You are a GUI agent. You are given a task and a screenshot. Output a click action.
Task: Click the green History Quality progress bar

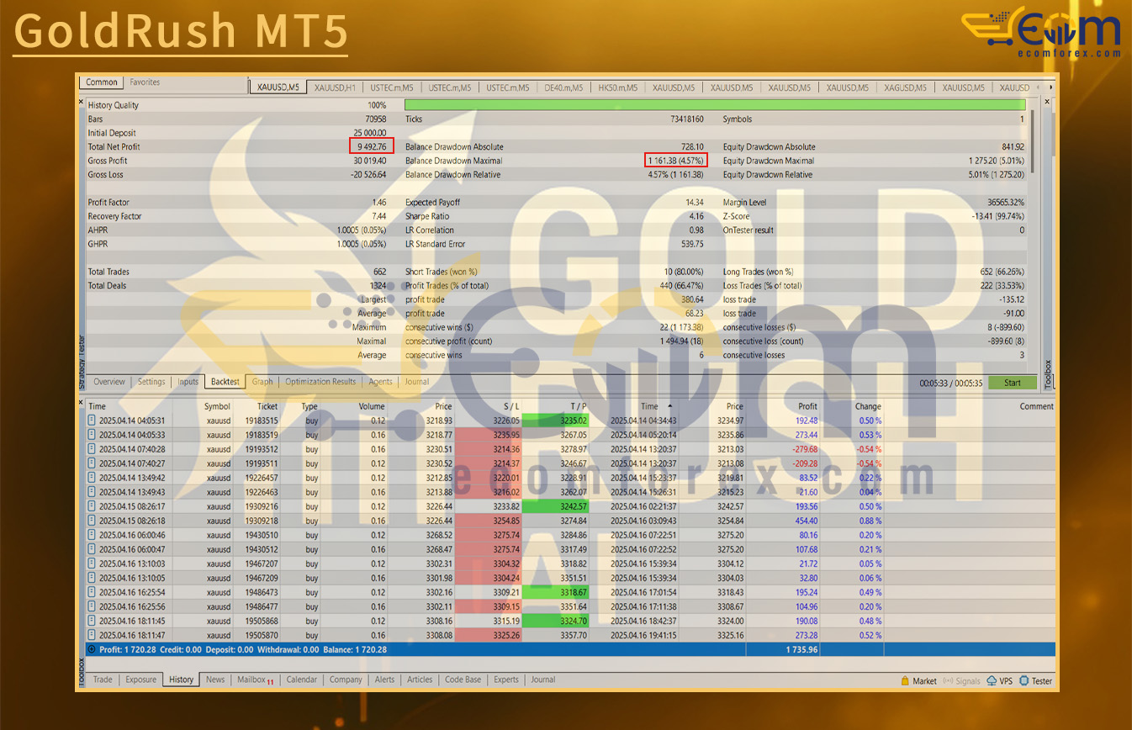point(715,105)
